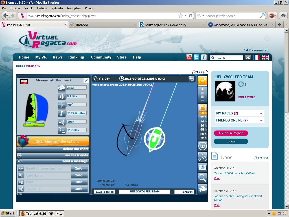Open the map settings gear icon
This screenshot has height=217, width=289.
pyautogui.click(x=192, y=79)
